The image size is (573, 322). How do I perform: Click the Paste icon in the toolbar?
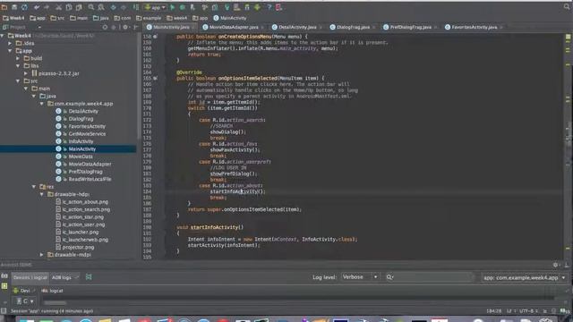point(79,7)
